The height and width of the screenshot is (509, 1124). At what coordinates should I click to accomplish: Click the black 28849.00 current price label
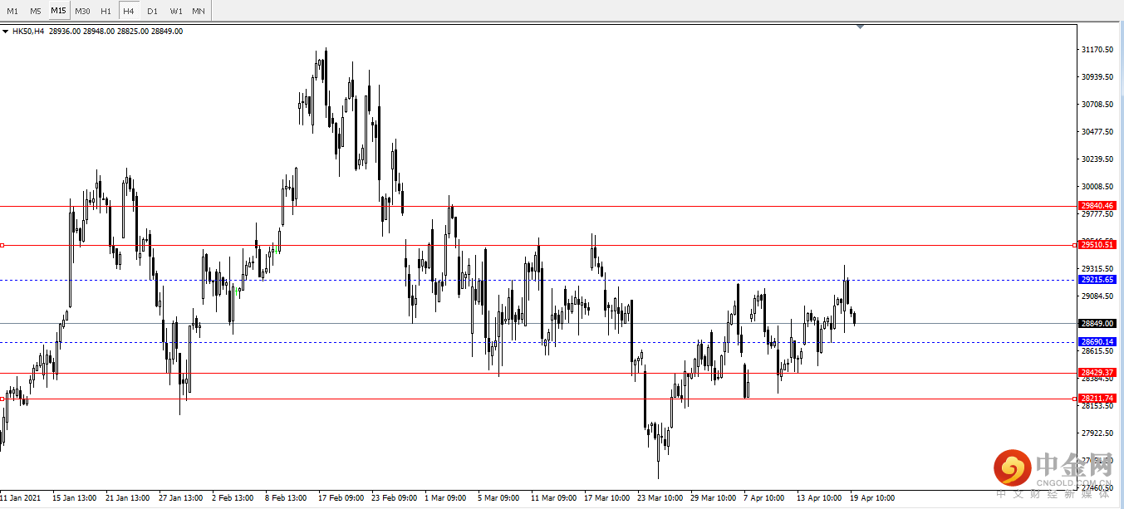click(1097, 323)
